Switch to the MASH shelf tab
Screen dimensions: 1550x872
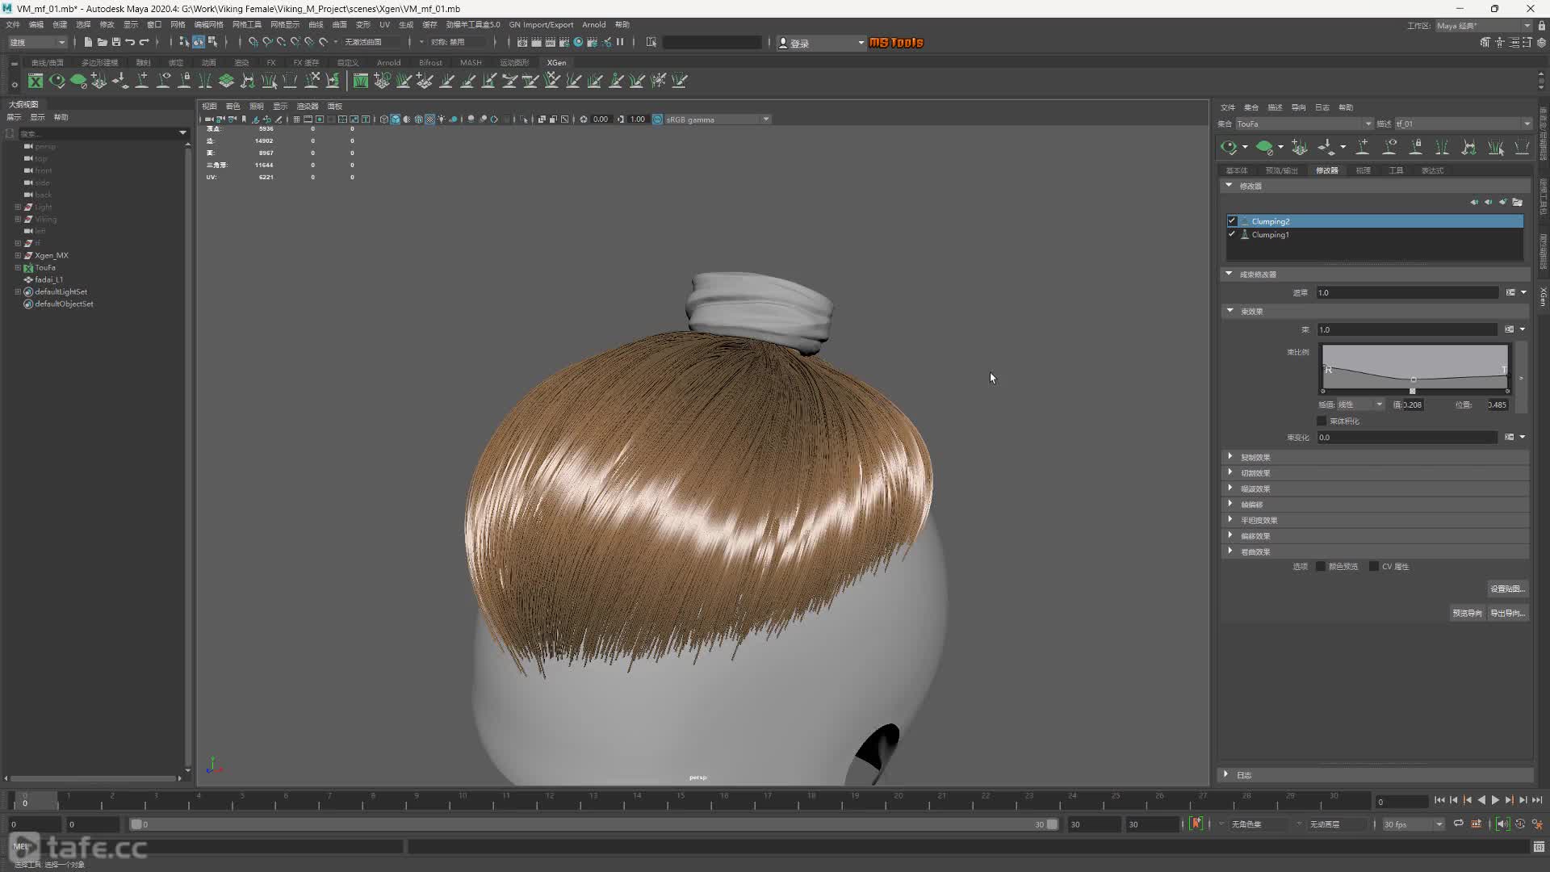[471, 62]
